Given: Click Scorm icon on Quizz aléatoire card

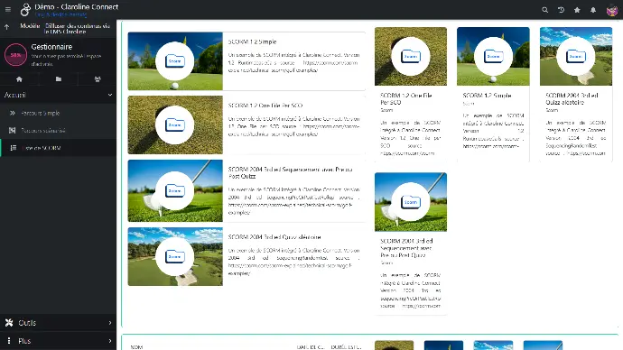Looking at the screenshot, I should 576,56.
